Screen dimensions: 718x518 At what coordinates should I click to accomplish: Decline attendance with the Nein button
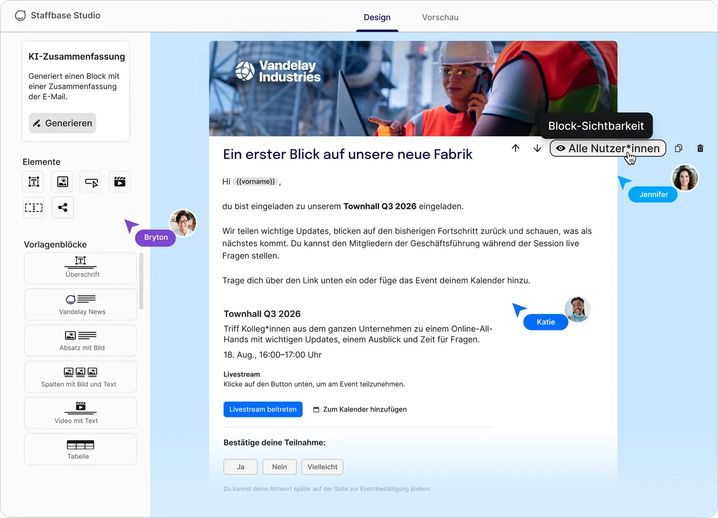280,467
